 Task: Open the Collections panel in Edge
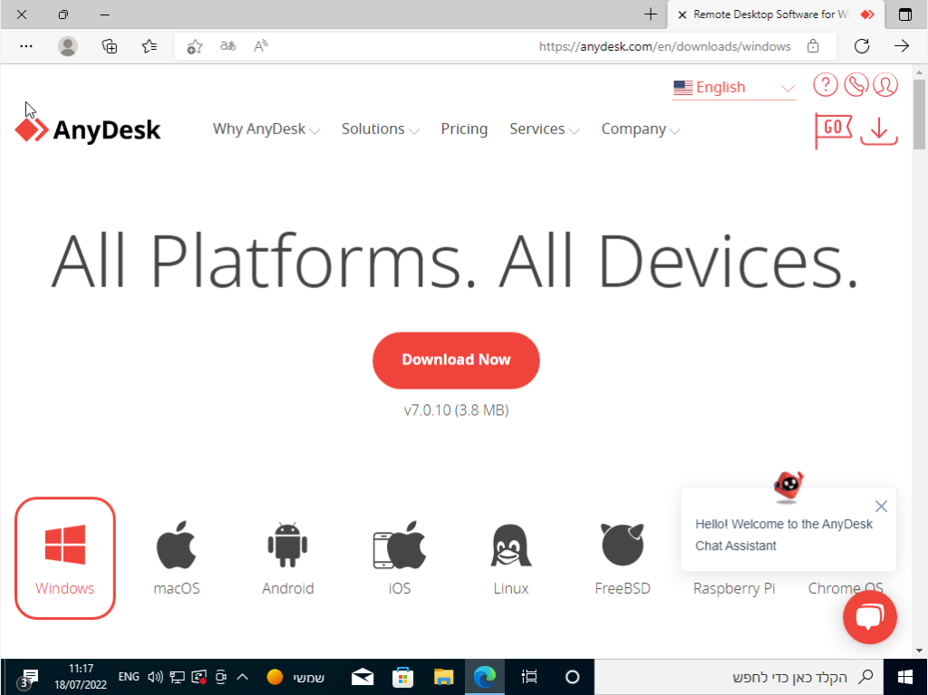[x=110, y=46]
